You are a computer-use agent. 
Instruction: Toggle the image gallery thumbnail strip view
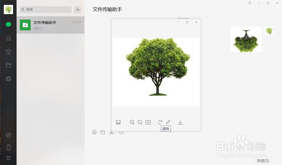tap(118, 122)
